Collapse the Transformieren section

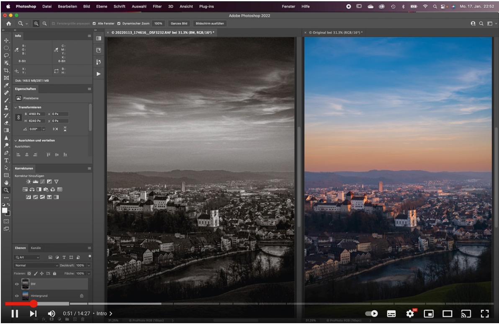[15, 107]
